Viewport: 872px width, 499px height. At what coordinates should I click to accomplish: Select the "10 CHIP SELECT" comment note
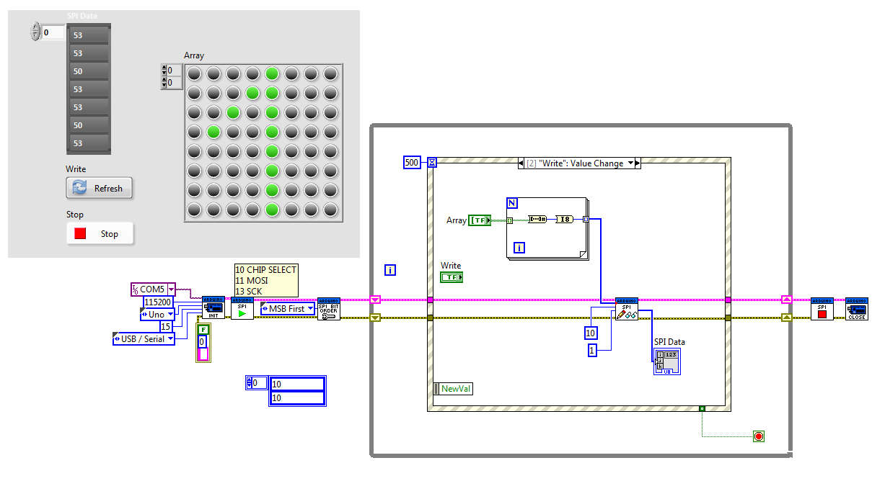coord(266,280)
